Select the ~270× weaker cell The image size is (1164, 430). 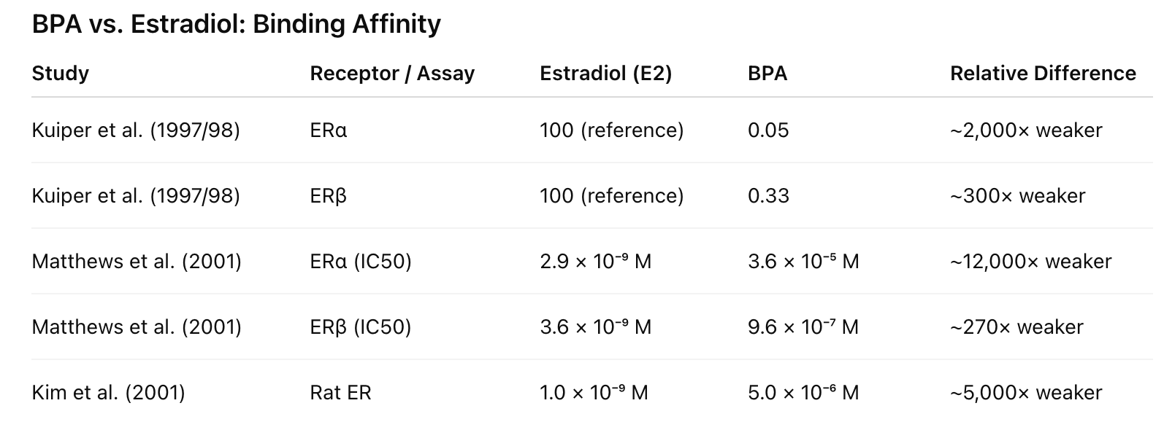pos(1016,327)
